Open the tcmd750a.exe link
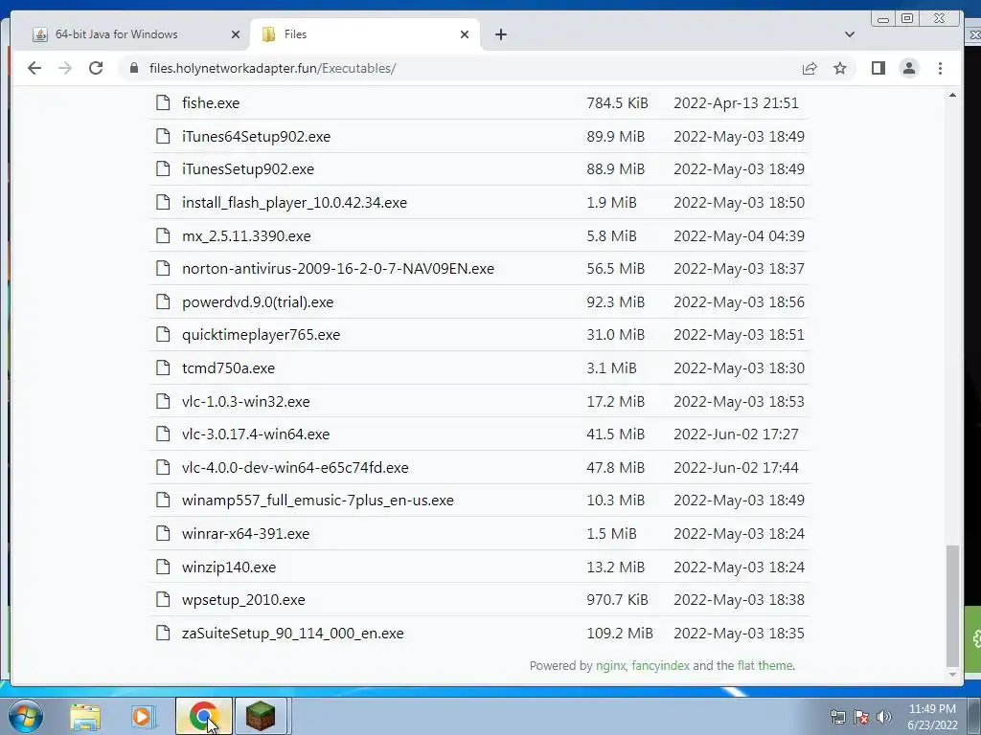Screen dimensions: 981x735 228,368
